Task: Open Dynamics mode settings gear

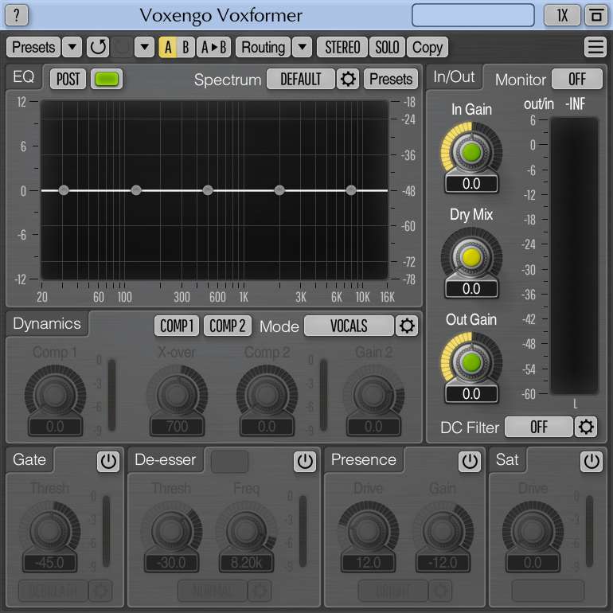Action: point(407,326)
